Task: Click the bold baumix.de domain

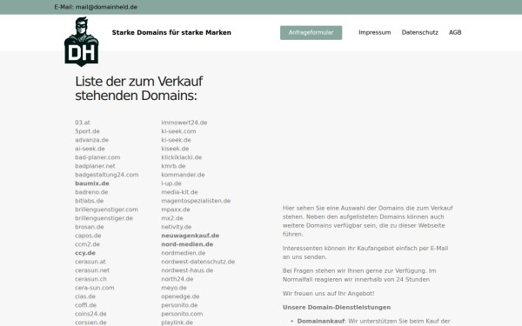Action: coord(92,183)
